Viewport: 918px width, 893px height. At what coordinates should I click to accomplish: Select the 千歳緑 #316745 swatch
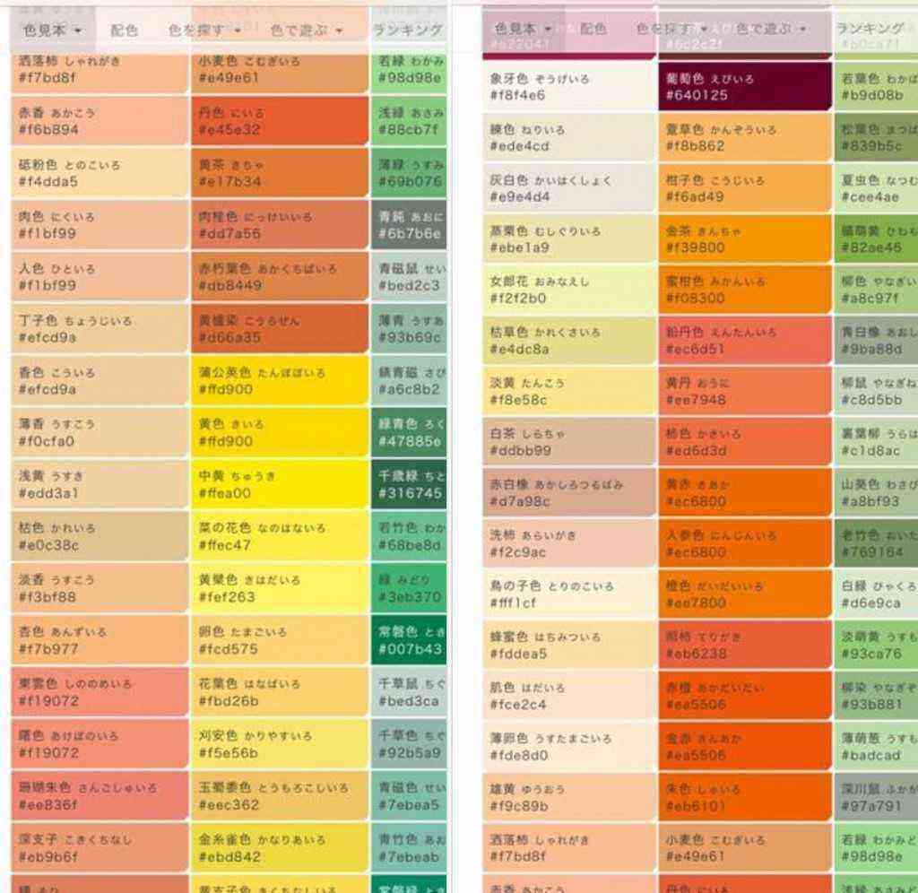coord(409,484)
